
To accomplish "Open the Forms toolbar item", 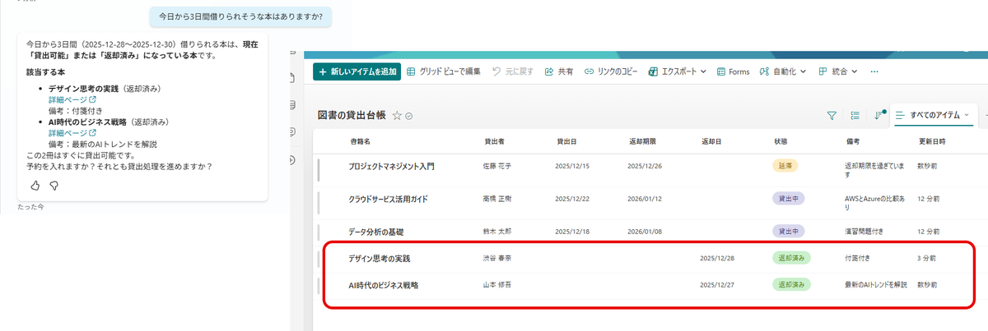I will 733,71.
